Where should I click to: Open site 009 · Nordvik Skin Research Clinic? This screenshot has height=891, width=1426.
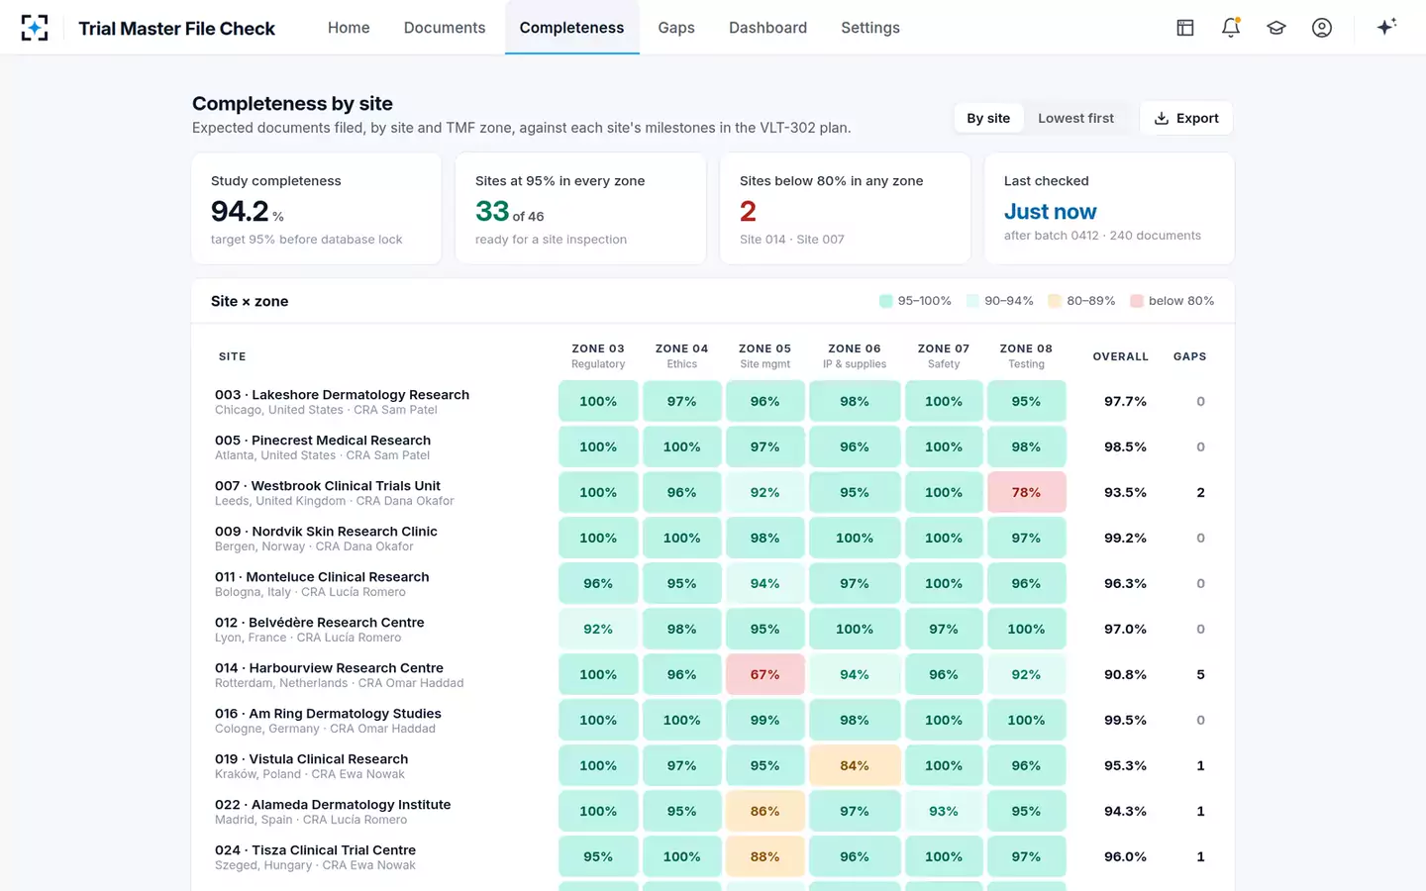(x=326, y=532)
